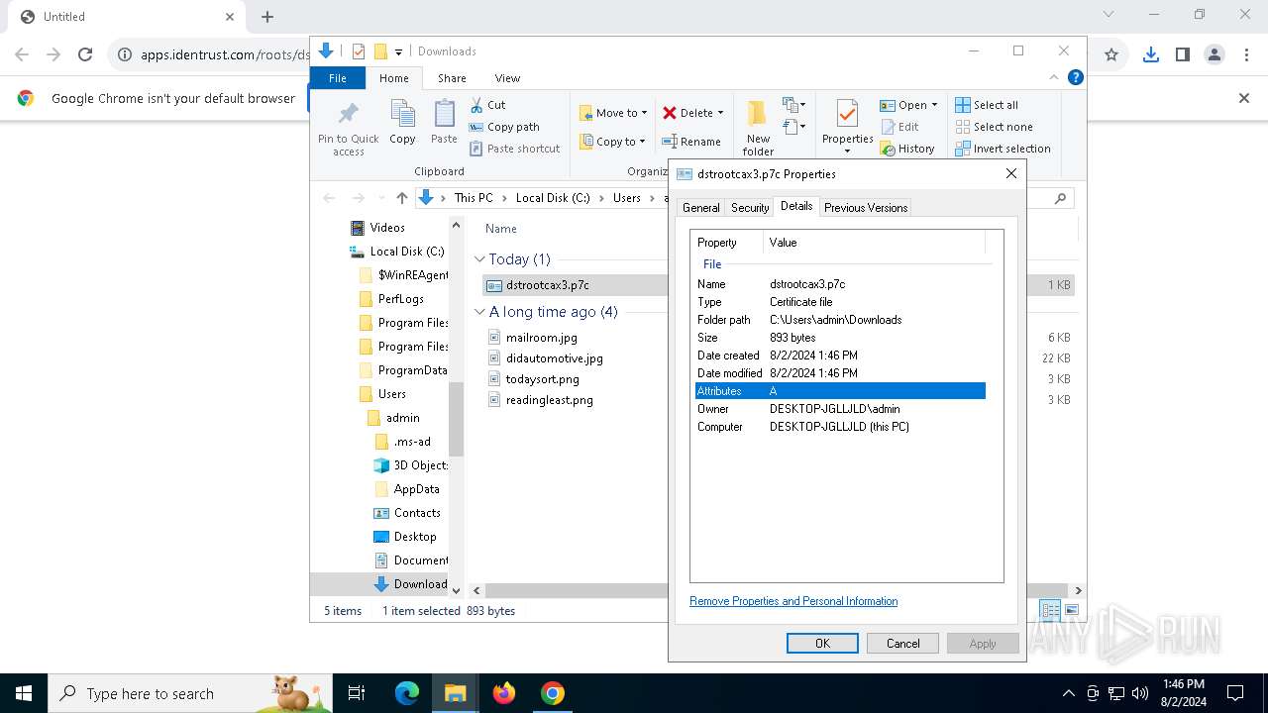Open the Move to dropdown
1268x713 pixels.
point(613,113)
